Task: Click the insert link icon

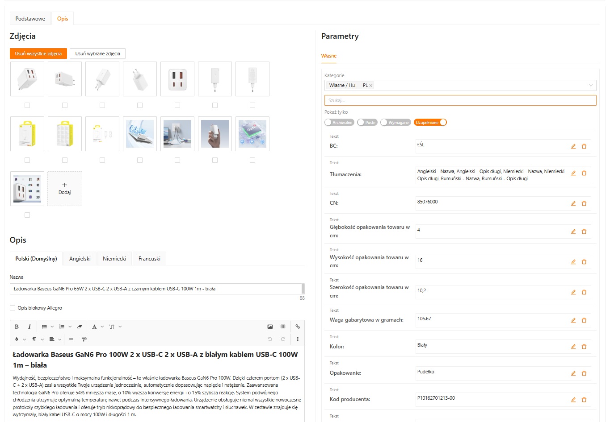Action: click(x=298, y=327)
